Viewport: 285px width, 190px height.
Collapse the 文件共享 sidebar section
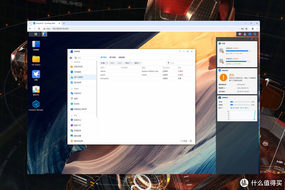coord(72,62)
